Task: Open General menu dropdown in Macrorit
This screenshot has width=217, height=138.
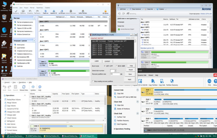Action: tap(6, 83)
